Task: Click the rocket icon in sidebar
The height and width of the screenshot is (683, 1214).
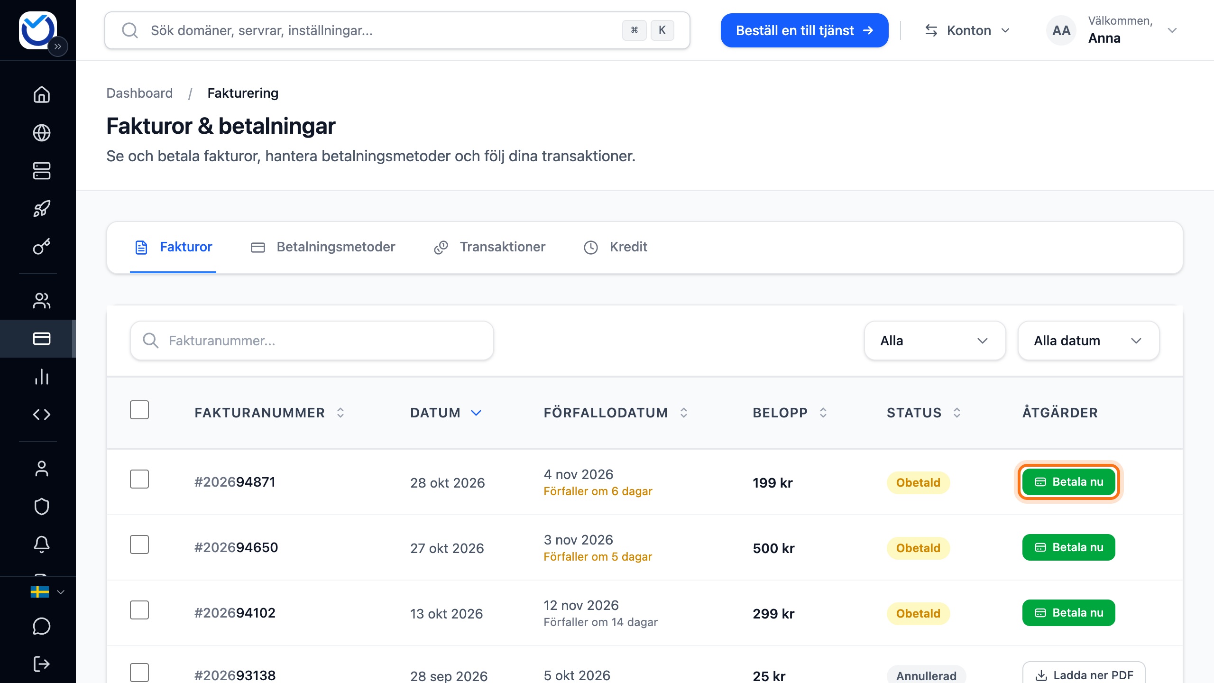Action: tap(42, 209)
